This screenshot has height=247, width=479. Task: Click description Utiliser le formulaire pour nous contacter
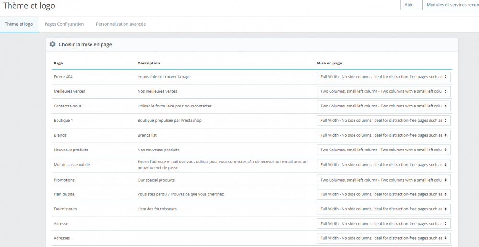174,106
